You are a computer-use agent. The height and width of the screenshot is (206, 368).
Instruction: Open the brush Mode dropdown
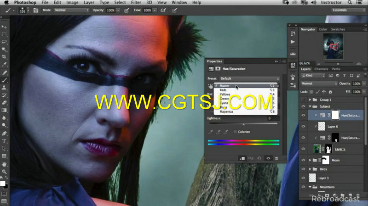[x=72, y=10]
